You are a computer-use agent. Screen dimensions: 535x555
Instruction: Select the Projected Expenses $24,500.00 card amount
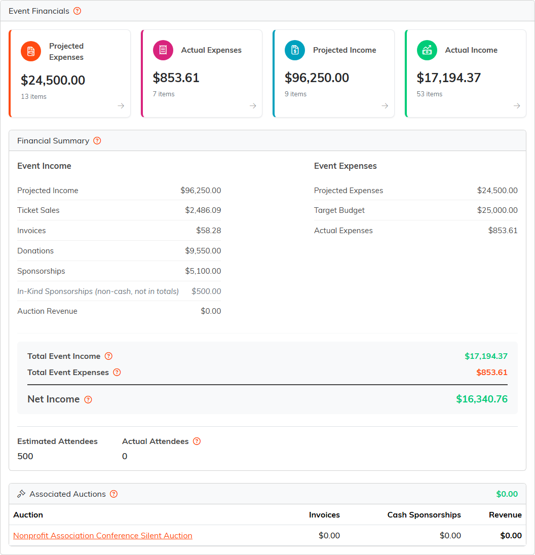(x=53, y=81)
